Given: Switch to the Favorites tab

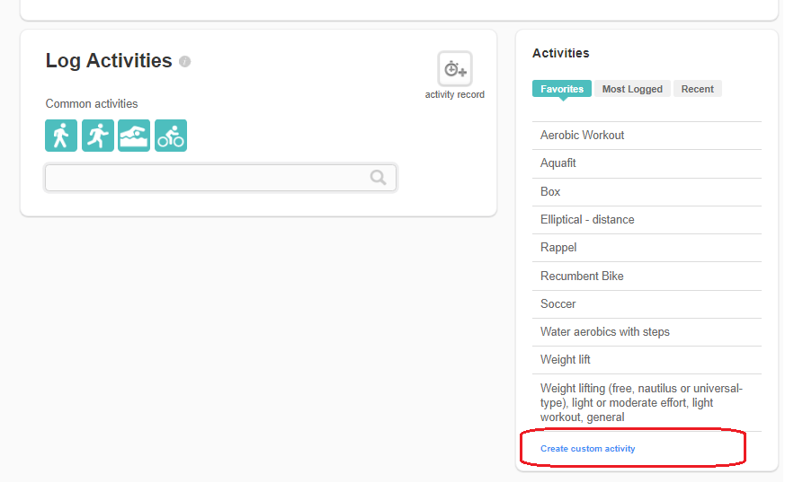Looking at the screenshot, I should (x=562, y=89).
